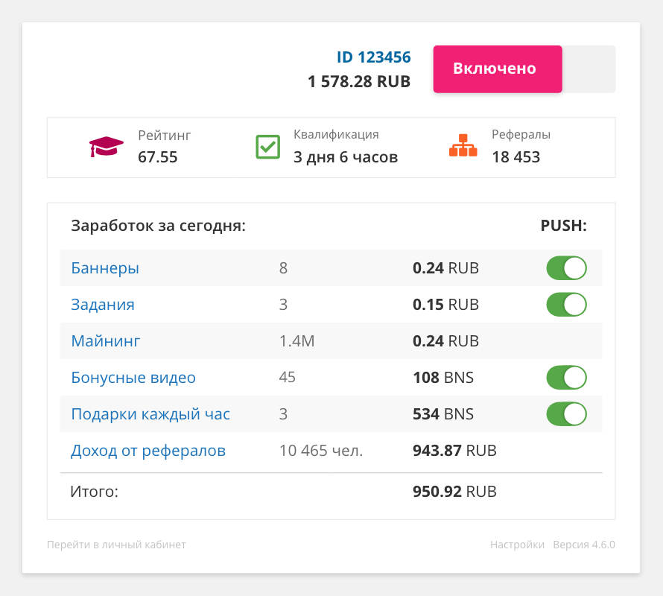Click the 108 BNS bonus value
Screen dimensions: 663x596
coord(443,377)
